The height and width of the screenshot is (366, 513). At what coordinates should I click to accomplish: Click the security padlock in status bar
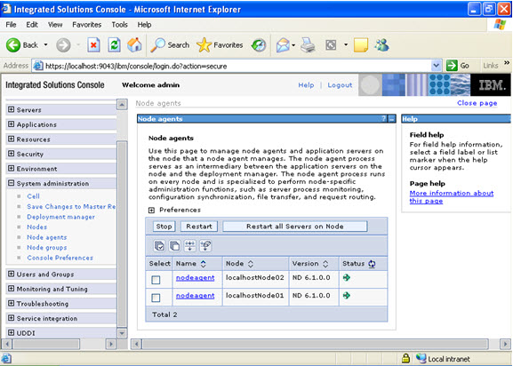click(405, 359)
